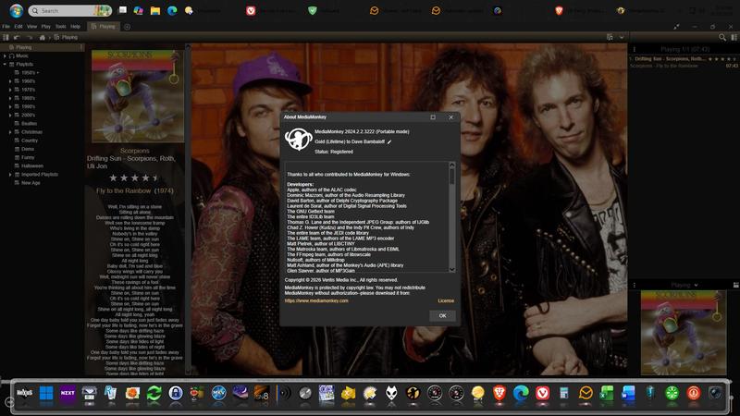Open the calculator icon in the dock
The width and height of the screenshot is (740, 416).
tap(564, 393)
